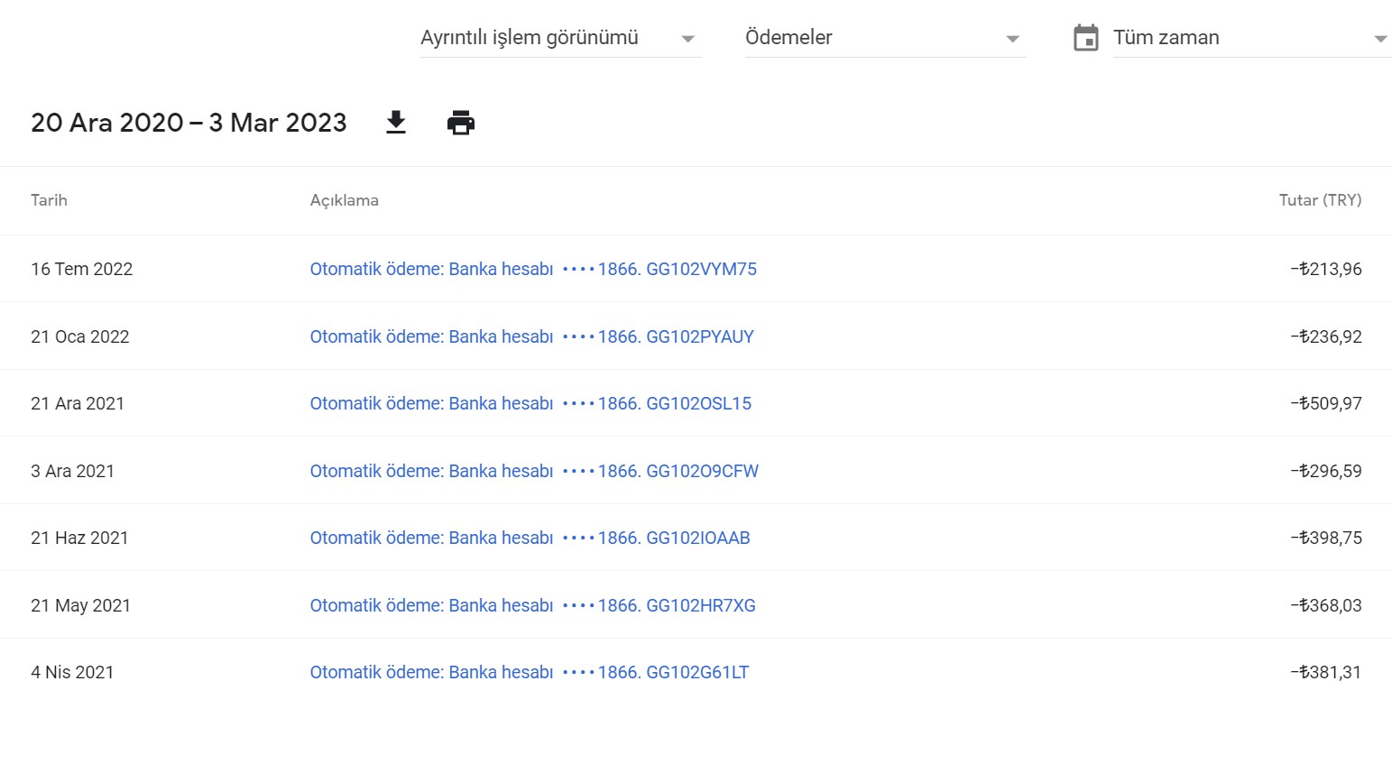Open payment link GG102PYAUY
The height and width of the screenshot is (764, 1392).
coord(531,336)
